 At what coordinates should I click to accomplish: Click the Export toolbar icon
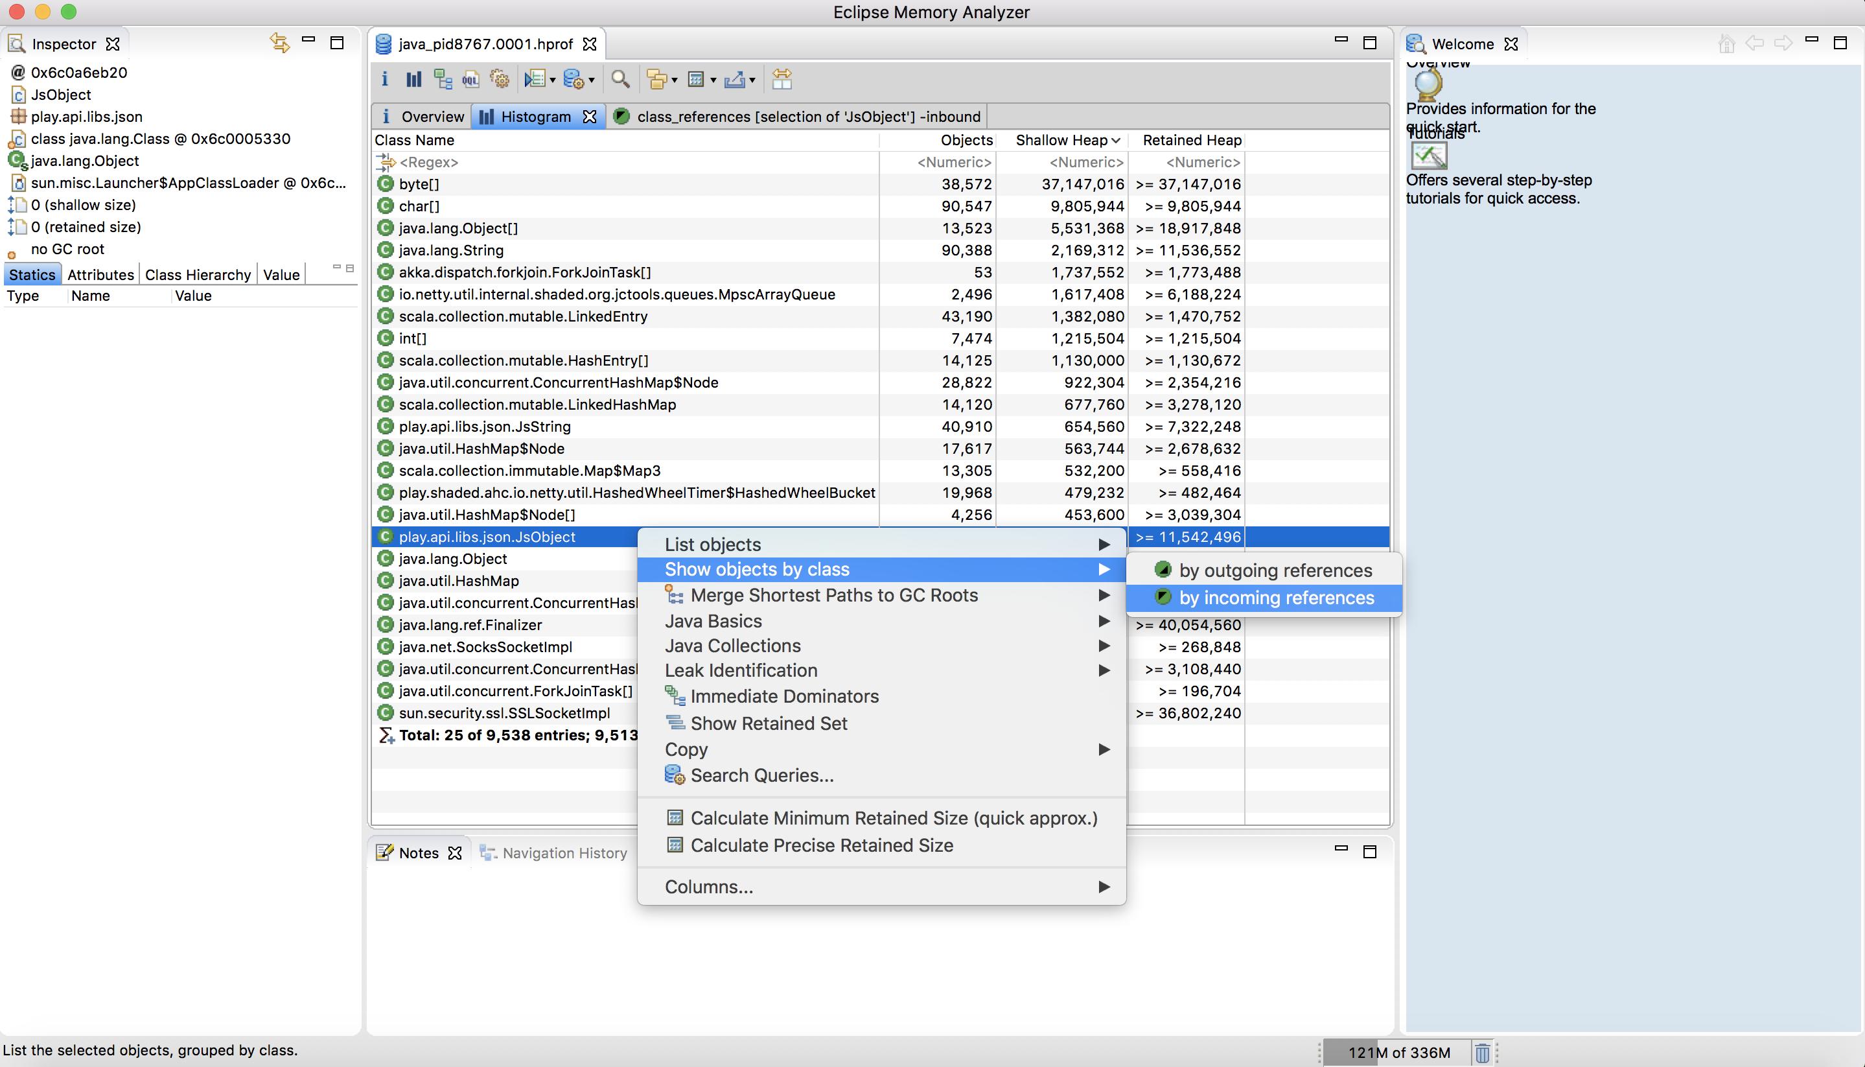735,79
